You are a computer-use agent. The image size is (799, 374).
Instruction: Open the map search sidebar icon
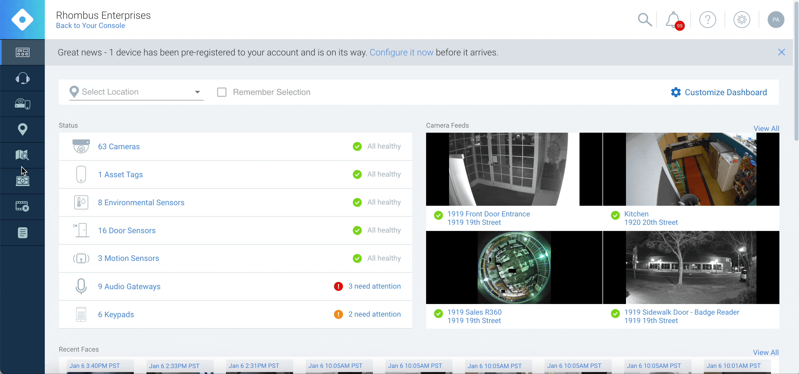(x=23, y=155)
